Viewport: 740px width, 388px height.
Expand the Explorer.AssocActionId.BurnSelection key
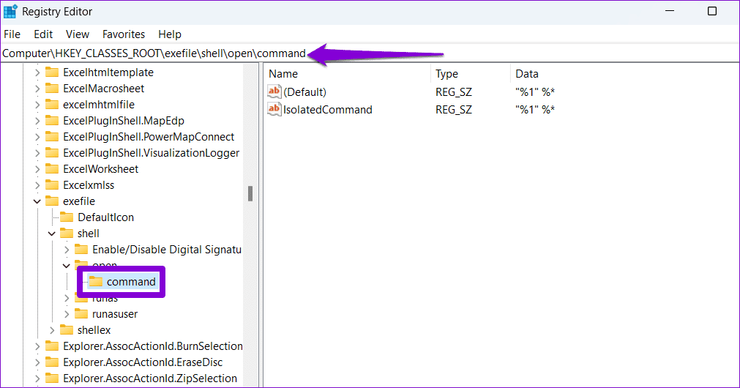pyautogui.click(x=37, y=346)
